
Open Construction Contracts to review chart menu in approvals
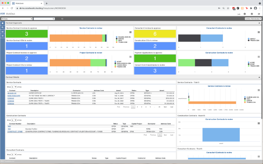click(x=259, y=57)
